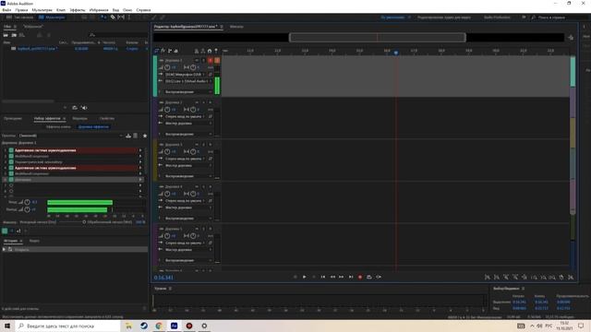The image size is (591, 332).
Task: Click the volume knob of track Дорожка 1
Action: (167, 67)
